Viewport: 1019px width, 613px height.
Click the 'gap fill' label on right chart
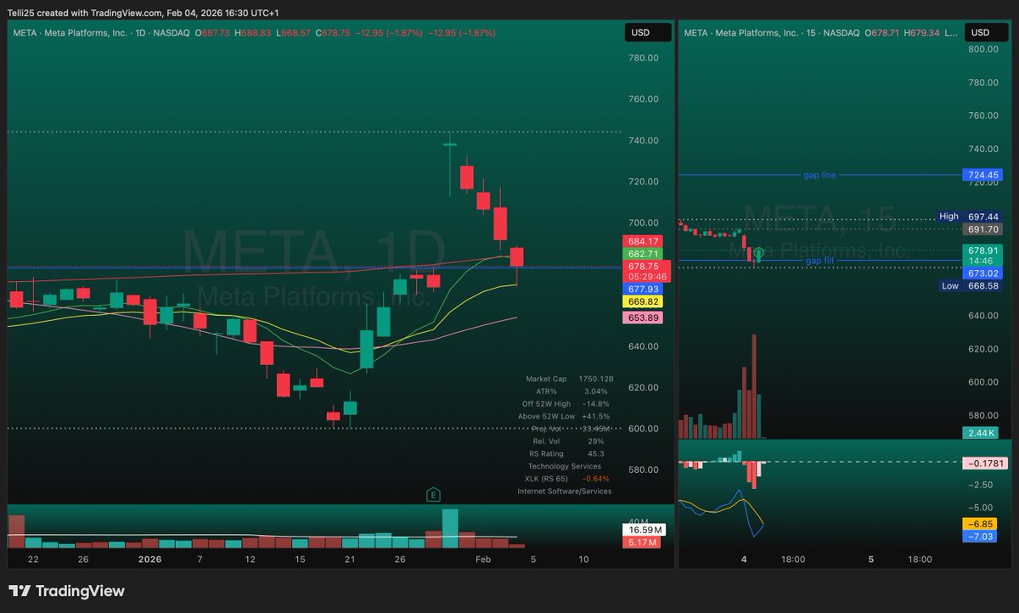(820, 261)
